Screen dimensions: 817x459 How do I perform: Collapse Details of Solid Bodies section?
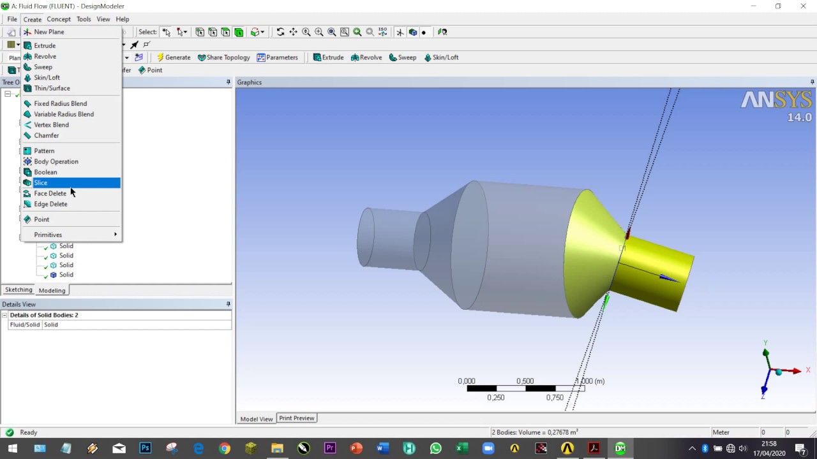pyautogui.click(x=4, y=315)
